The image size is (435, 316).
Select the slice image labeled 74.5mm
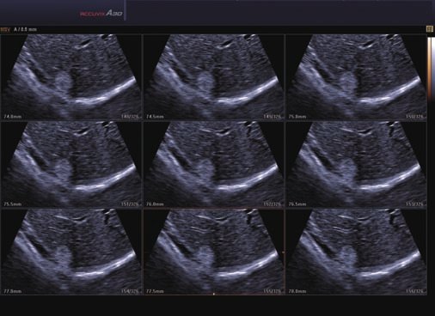coord(213,77)
